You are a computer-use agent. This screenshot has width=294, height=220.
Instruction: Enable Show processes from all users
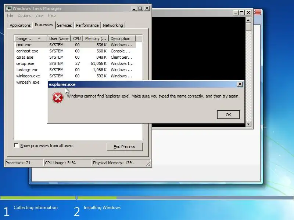click(16, 145)
